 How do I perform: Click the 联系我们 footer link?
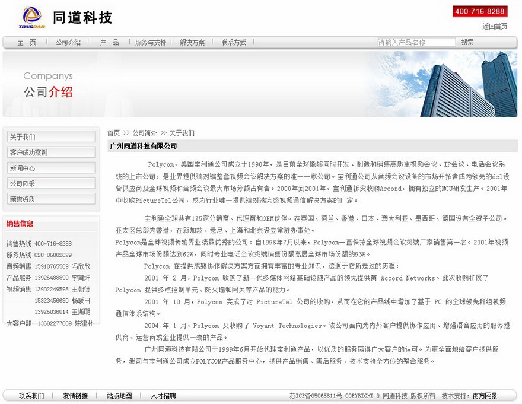pos(31,396)
